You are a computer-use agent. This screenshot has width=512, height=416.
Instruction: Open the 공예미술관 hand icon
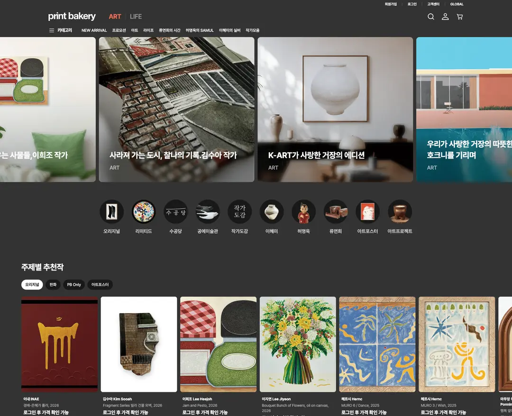click(208, 212)
